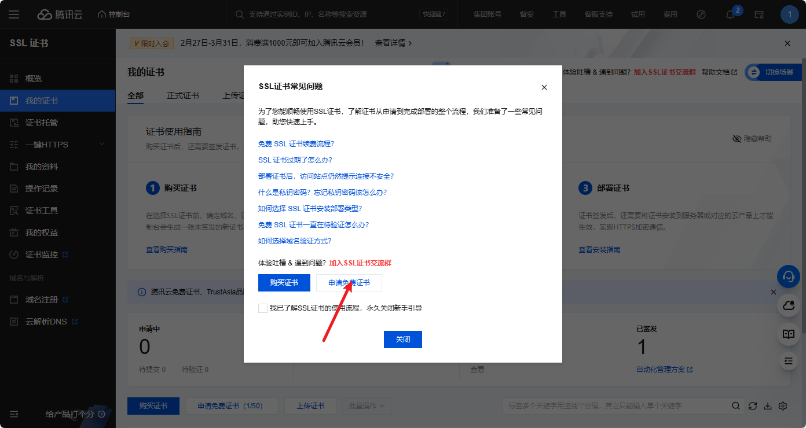
Task: Open 我的资料 in the sidebar
Action: 58,167
